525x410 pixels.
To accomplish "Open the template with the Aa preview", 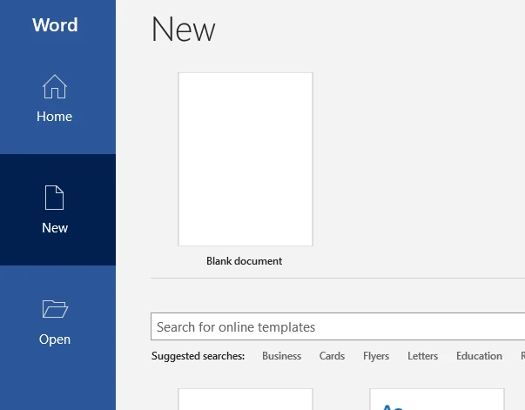I will click(437, 400).
